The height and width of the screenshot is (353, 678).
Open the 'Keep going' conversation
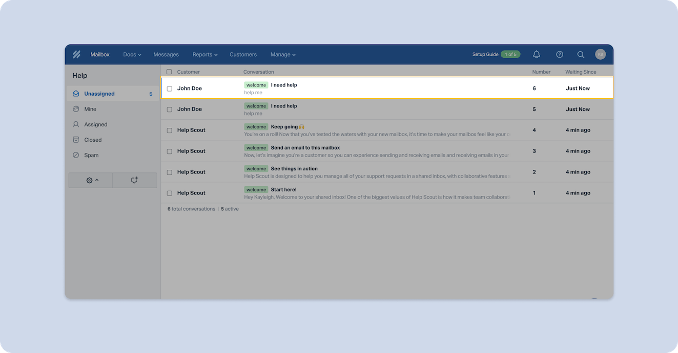387,130
